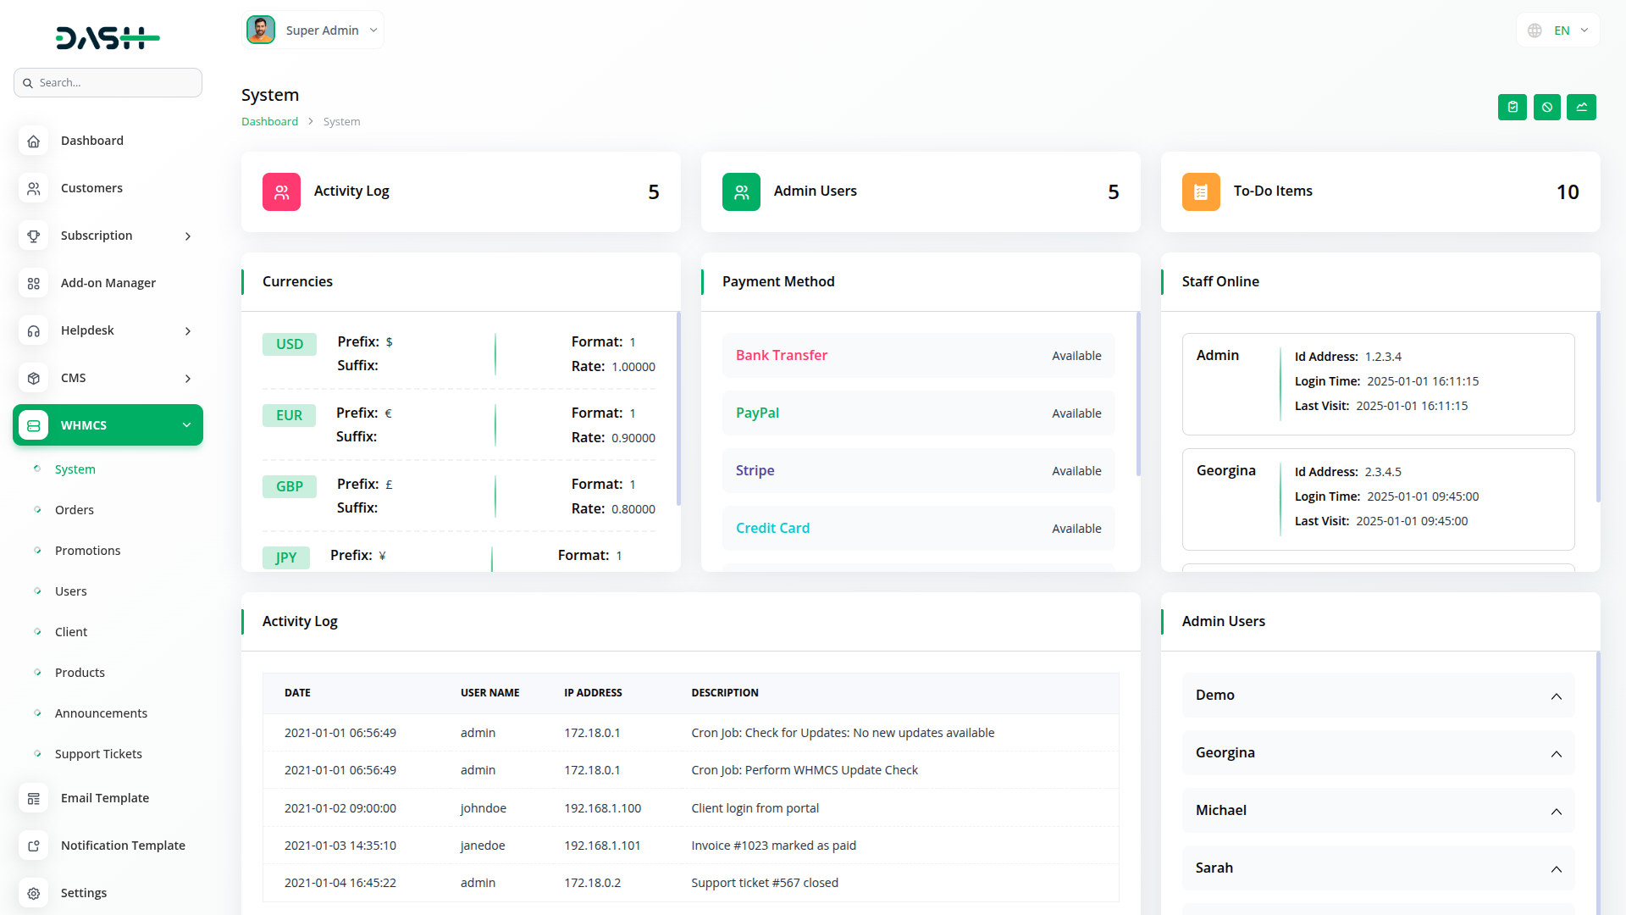Open Orders under WHMCS menu
Viewport: 1626px width, 915px height.
tap(75, 510)
